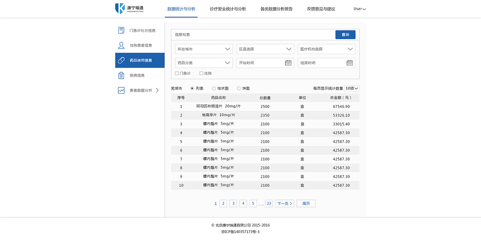Click the quantity 2350 cell
The width and height of the screenshot is (481, 240).
tap(265, 115)
